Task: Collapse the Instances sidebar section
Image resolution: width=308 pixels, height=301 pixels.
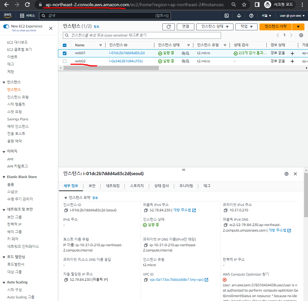Action: coord(4,82)
